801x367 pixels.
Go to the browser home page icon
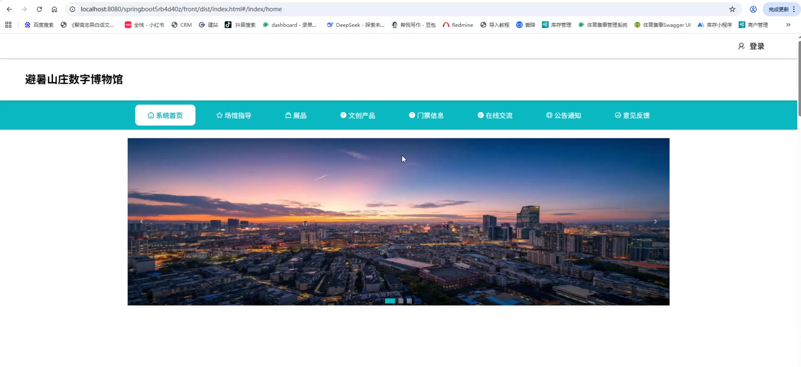point(54,9)
